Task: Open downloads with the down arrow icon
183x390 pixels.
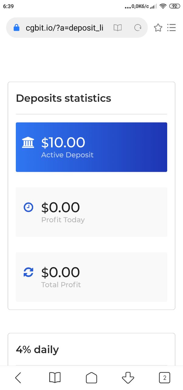Action: tap(128, 378)
